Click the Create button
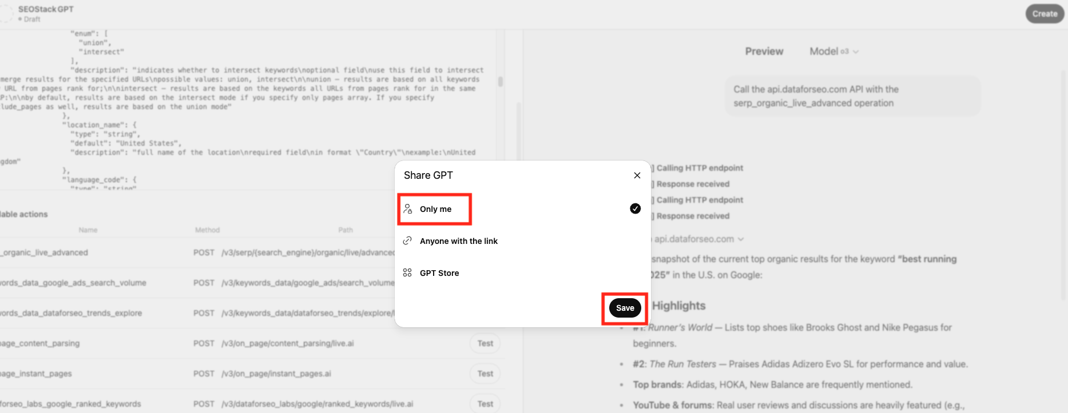Viewport: 1068px width, 413px height. pyautogui.click(x=1045, y=14)
